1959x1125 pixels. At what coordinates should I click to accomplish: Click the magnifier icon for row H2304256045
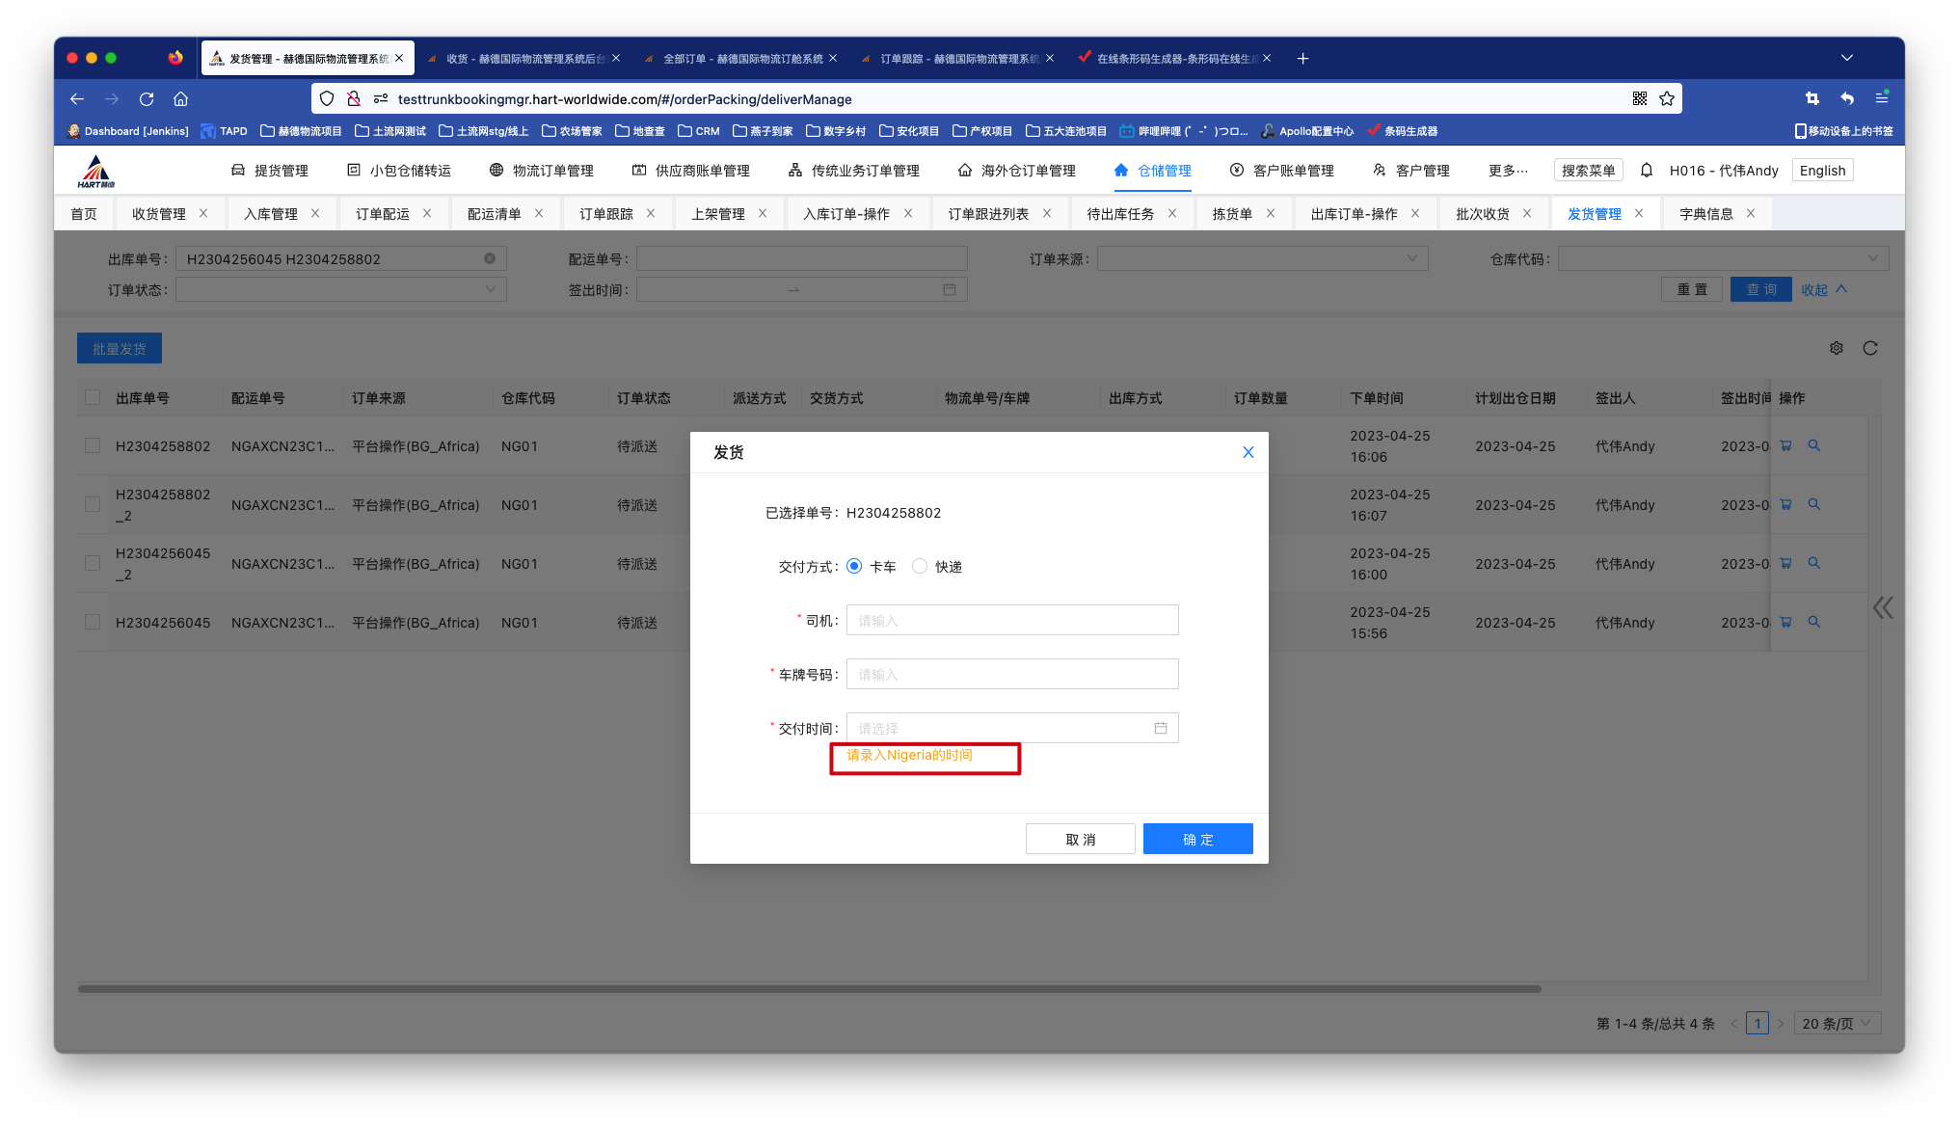click(x=1813, y=622)
